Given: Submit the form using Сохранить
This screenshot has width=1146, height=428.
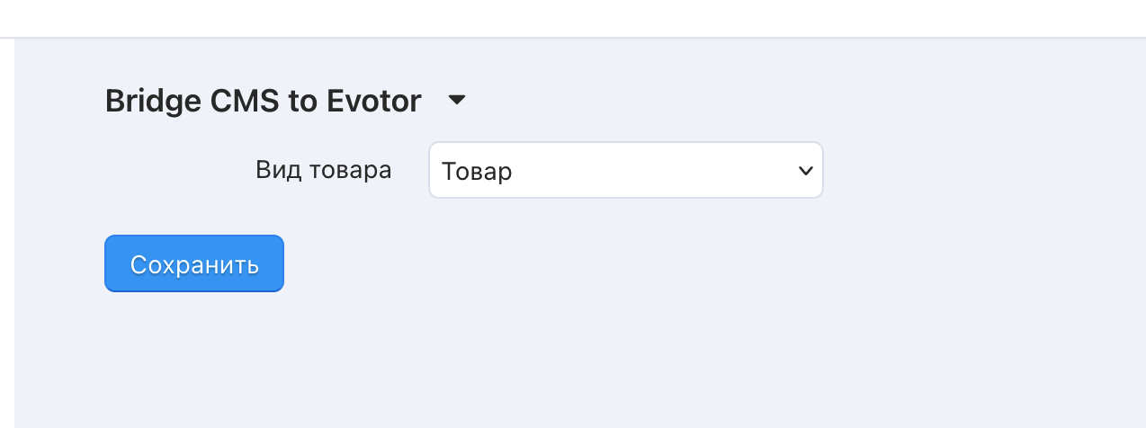Looking at the screenshot, I should point(194,263).
